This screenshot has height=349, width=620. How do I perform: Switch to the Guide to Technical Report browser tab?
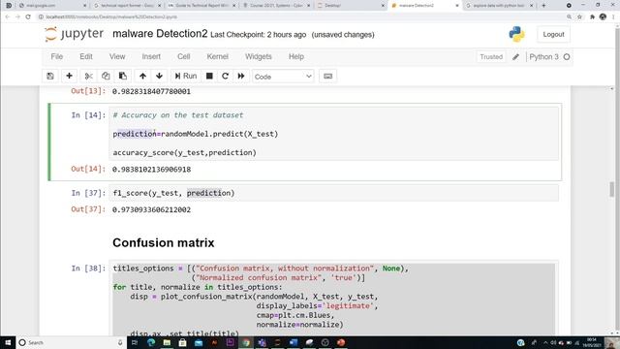tap(201, 6)
